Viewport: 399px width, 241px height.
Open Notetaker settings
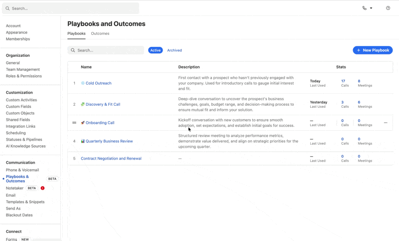(x=14, y=188)
